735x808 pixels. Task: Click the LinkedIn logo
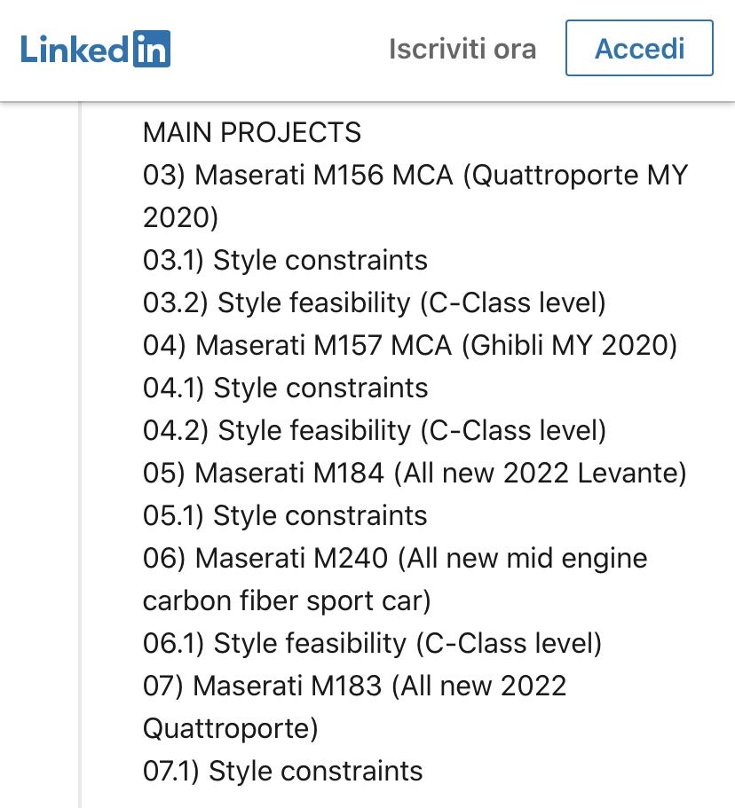pos(95,49)
